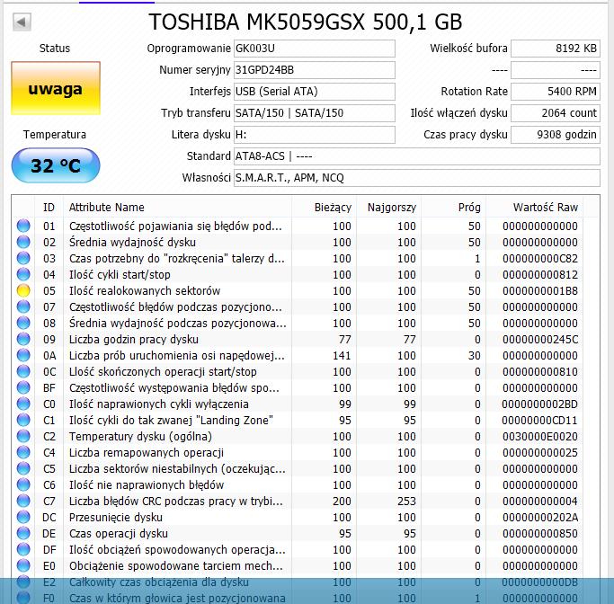
Task: Select "Ilość cykli do tak zwanej Landing Zone" row
Action: [x=306, y=421]
